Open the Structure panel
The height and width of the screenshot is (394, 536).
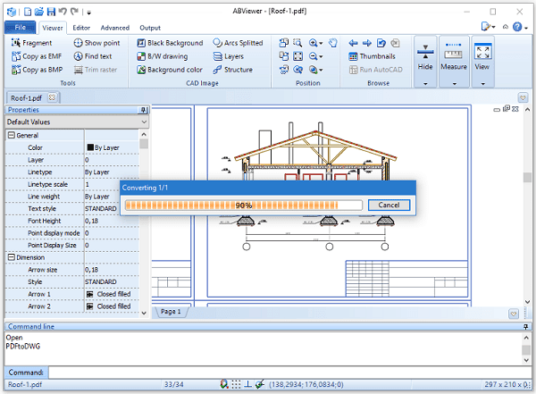coord(232,70)
